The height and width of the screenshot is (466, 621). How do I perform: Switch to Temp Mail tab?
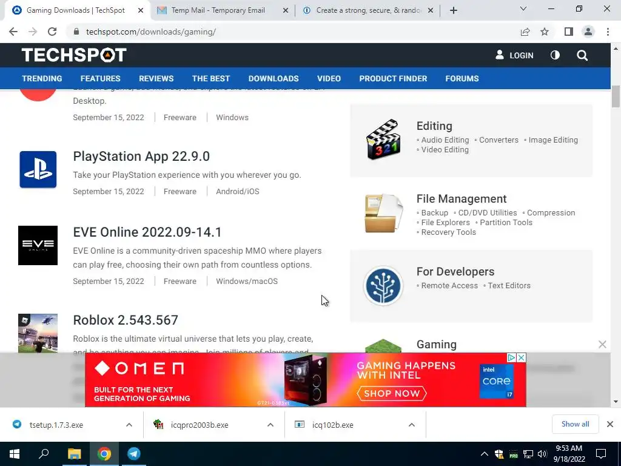pyautogui.click(x=218, y=10)
